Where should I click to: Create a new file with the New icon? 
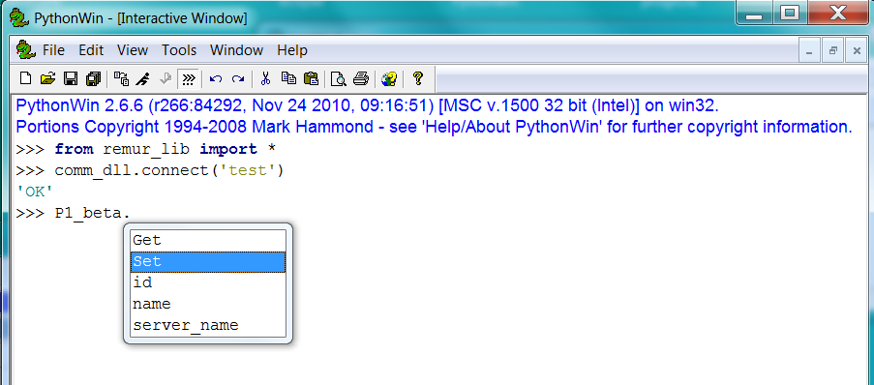pos(25,78)
